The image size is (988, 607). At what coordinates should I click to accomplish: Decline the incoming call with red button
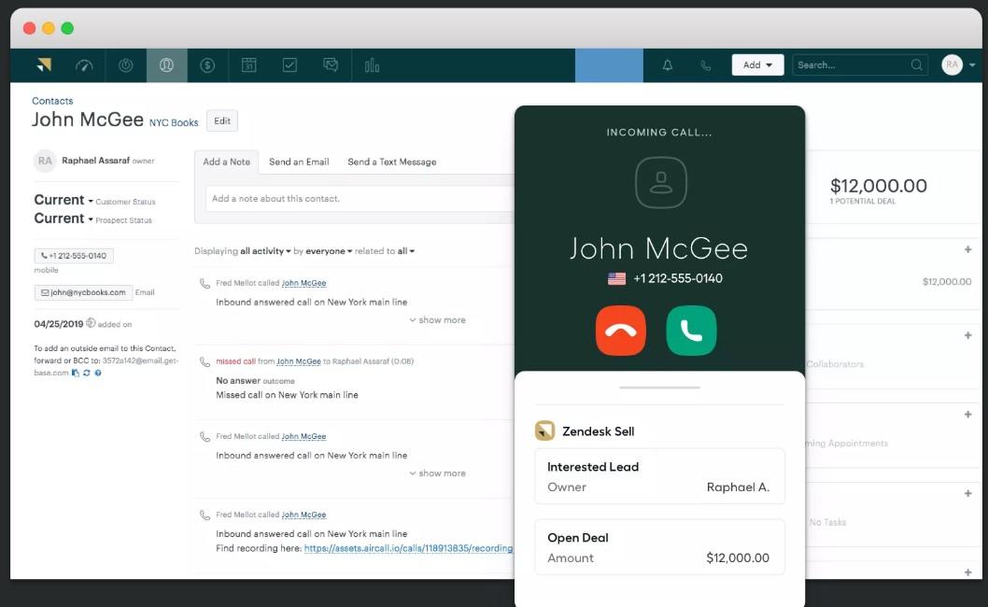click(x=621, y=331)
